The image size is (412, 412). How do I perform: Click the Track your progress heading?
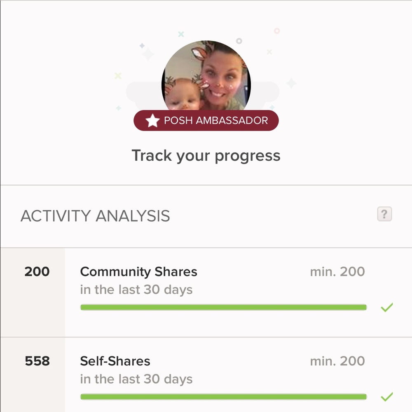(x=206, y=156)
